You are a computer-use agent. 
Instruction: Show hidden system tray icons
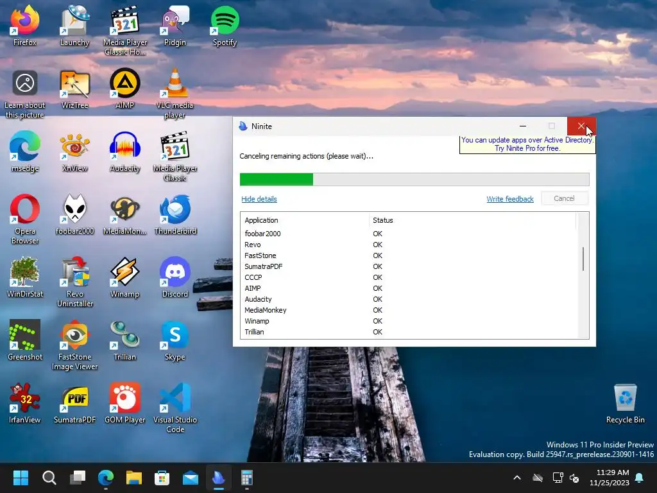tap(517, 478)
